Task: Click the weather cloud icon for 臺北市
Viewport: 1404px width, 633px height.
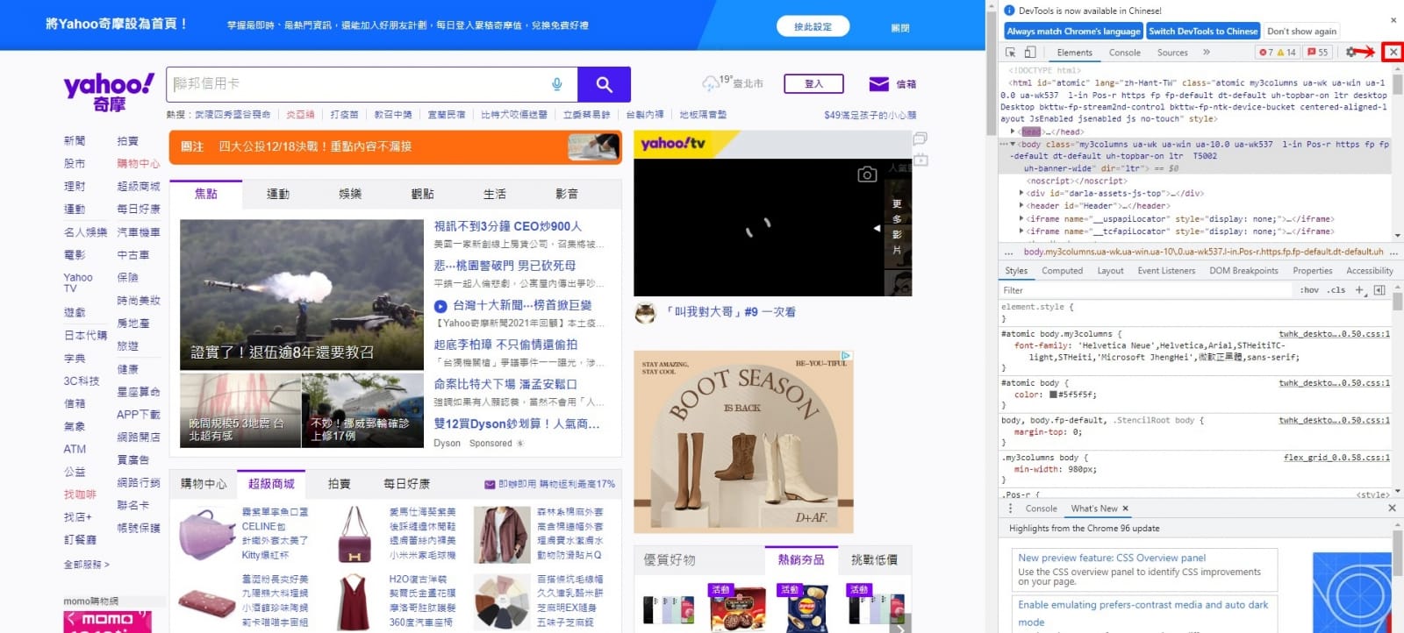Action: tap(710, 83)
